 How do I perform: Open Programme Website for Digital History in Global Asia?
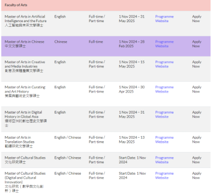point(164,114)
